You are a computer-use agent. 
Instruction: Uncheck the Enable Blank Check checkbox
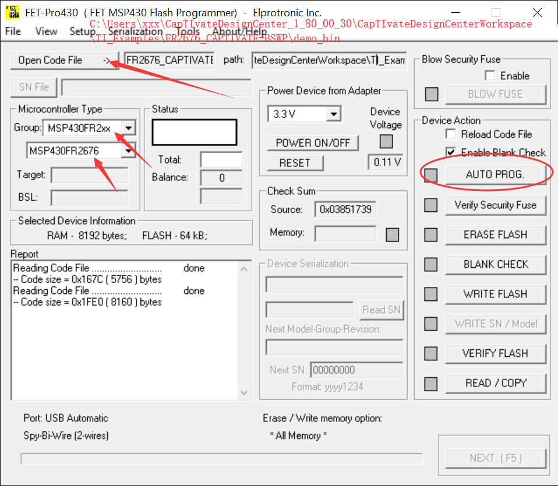point(451,152)
